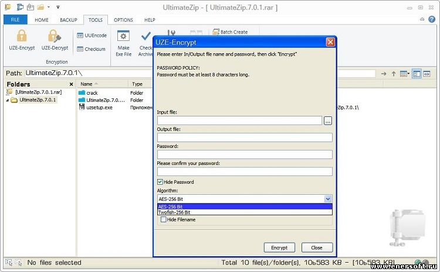This screenshot has height=272, width=440.
Task: Open quick access toolbar customize arrow
Action: (58, 7)
